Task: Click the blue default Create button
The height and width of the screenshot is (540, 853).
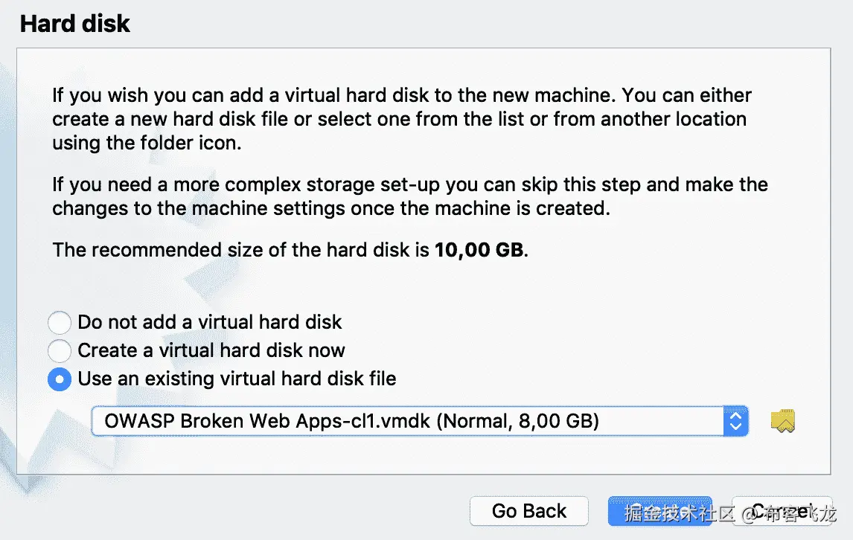Action: (659, 511)
